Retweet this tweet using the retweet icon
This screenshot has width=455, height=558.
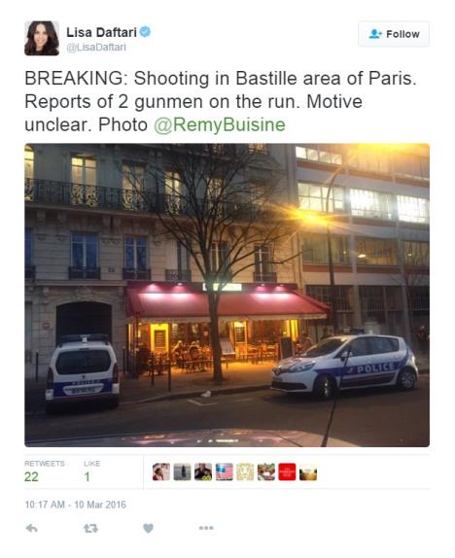pyautogui.click(x=90, y=529)
